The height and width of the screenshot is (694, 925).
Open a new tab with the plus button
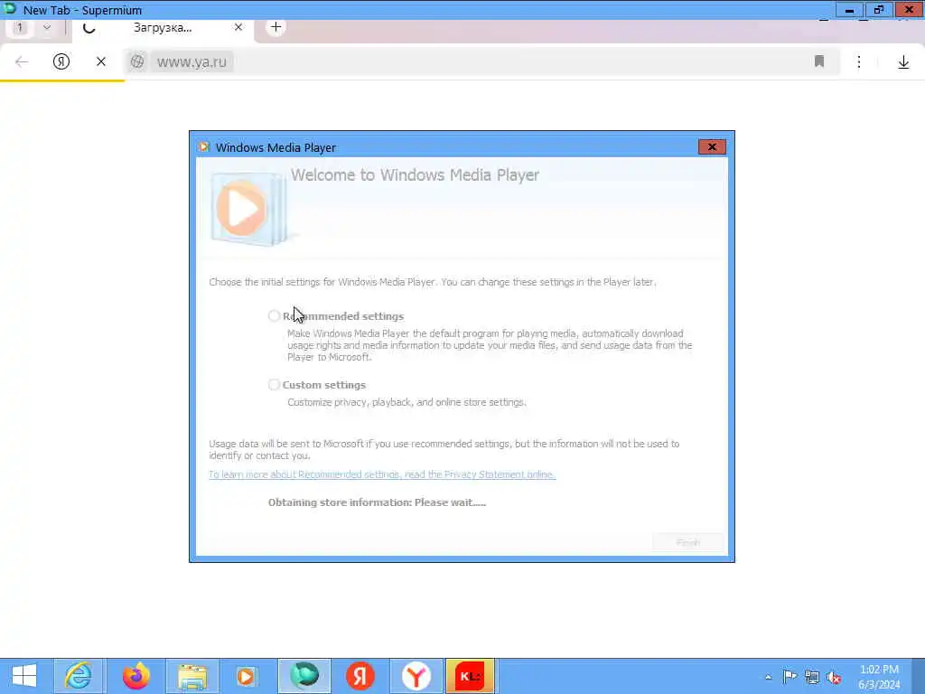pos(276,27)
